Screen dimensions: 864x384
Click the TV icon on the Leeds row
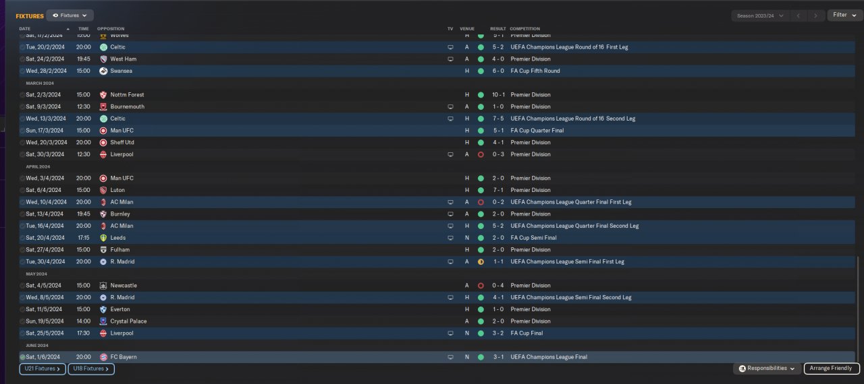450,238
